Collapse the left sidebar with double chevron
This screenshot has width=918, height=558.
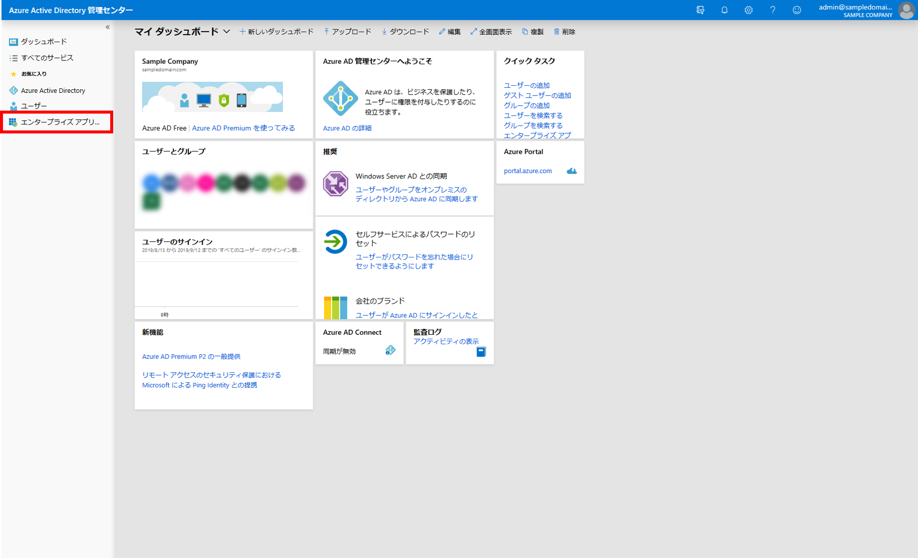pyautogui.click(x=108, y=27)
